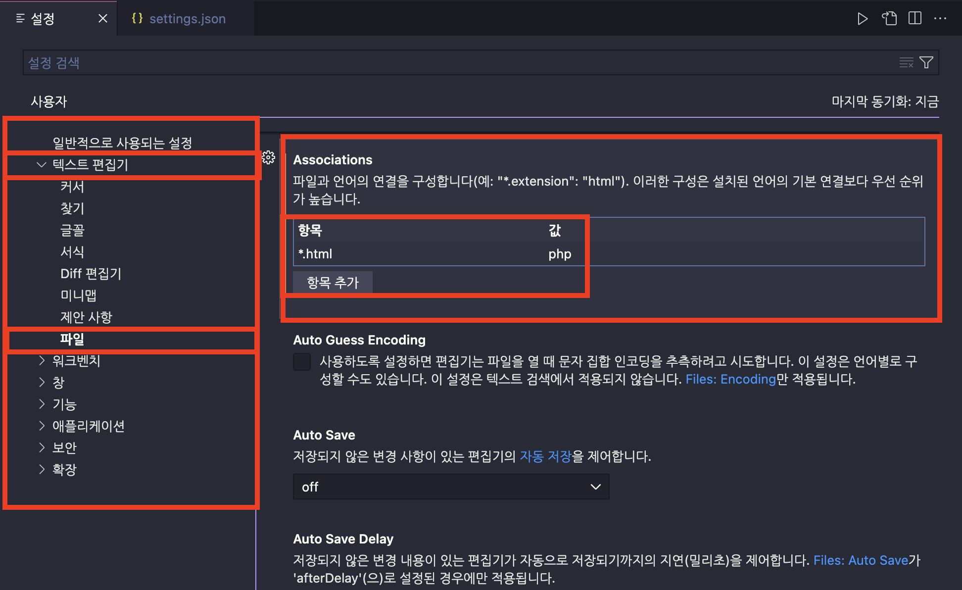Enable the Auto Guess Encoding checkbox

tap(302, 362)
